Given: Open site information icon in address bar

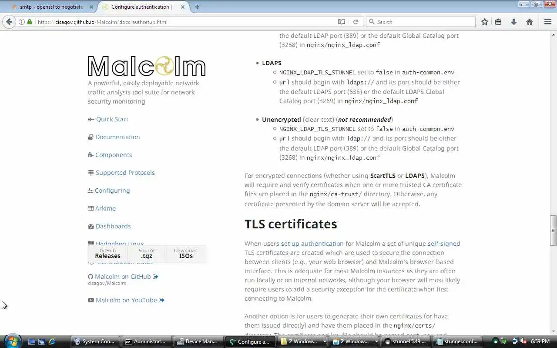Looking at the screenshot, I should 21,22.
